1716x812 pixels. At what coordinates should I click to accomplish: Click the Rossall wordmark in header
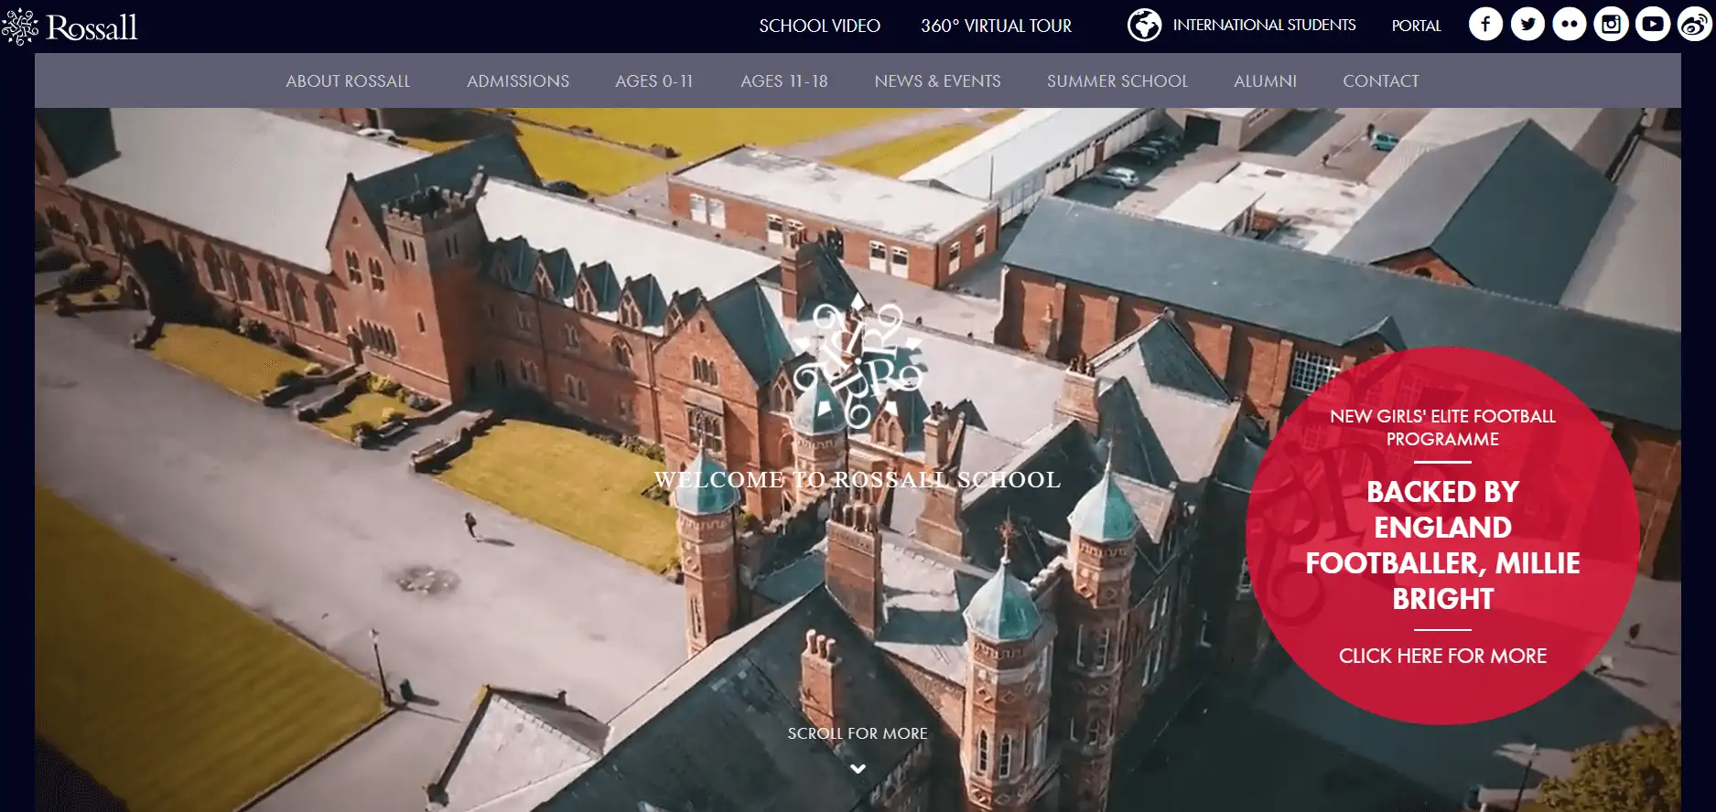[92, 27]
